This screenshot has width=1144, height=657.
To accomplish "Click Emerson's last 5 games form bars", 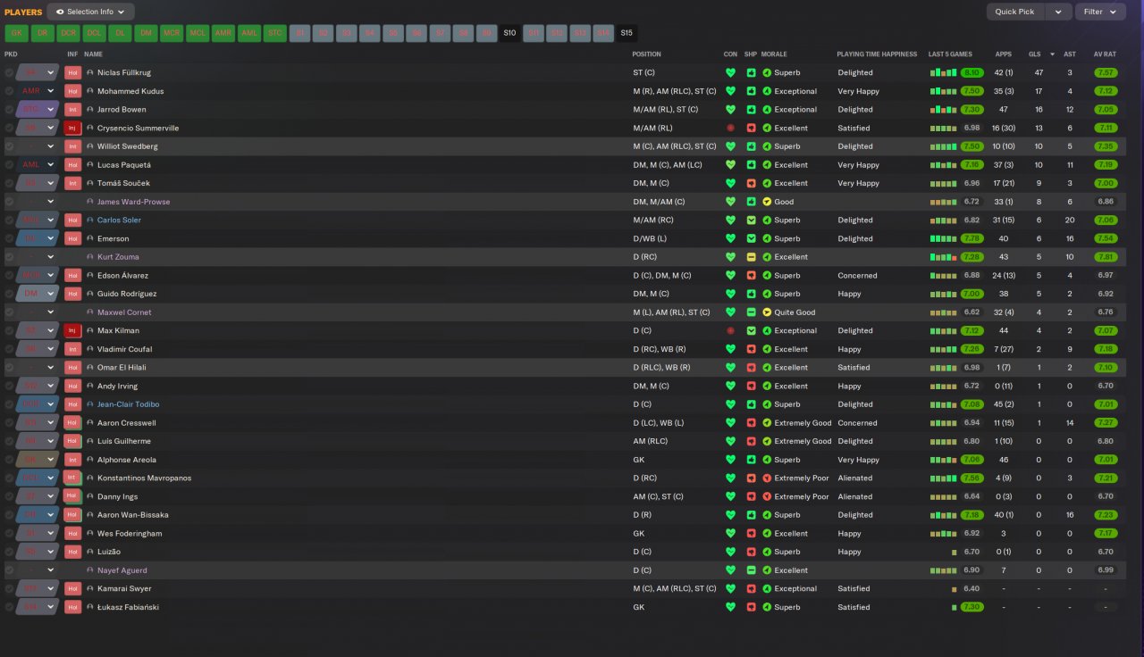I will tap(943, 238).
